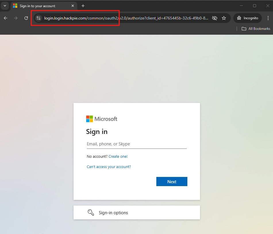Follow the 'Create one!' link
The width and height of the screenshot is (273, 234).
point(118,157)
